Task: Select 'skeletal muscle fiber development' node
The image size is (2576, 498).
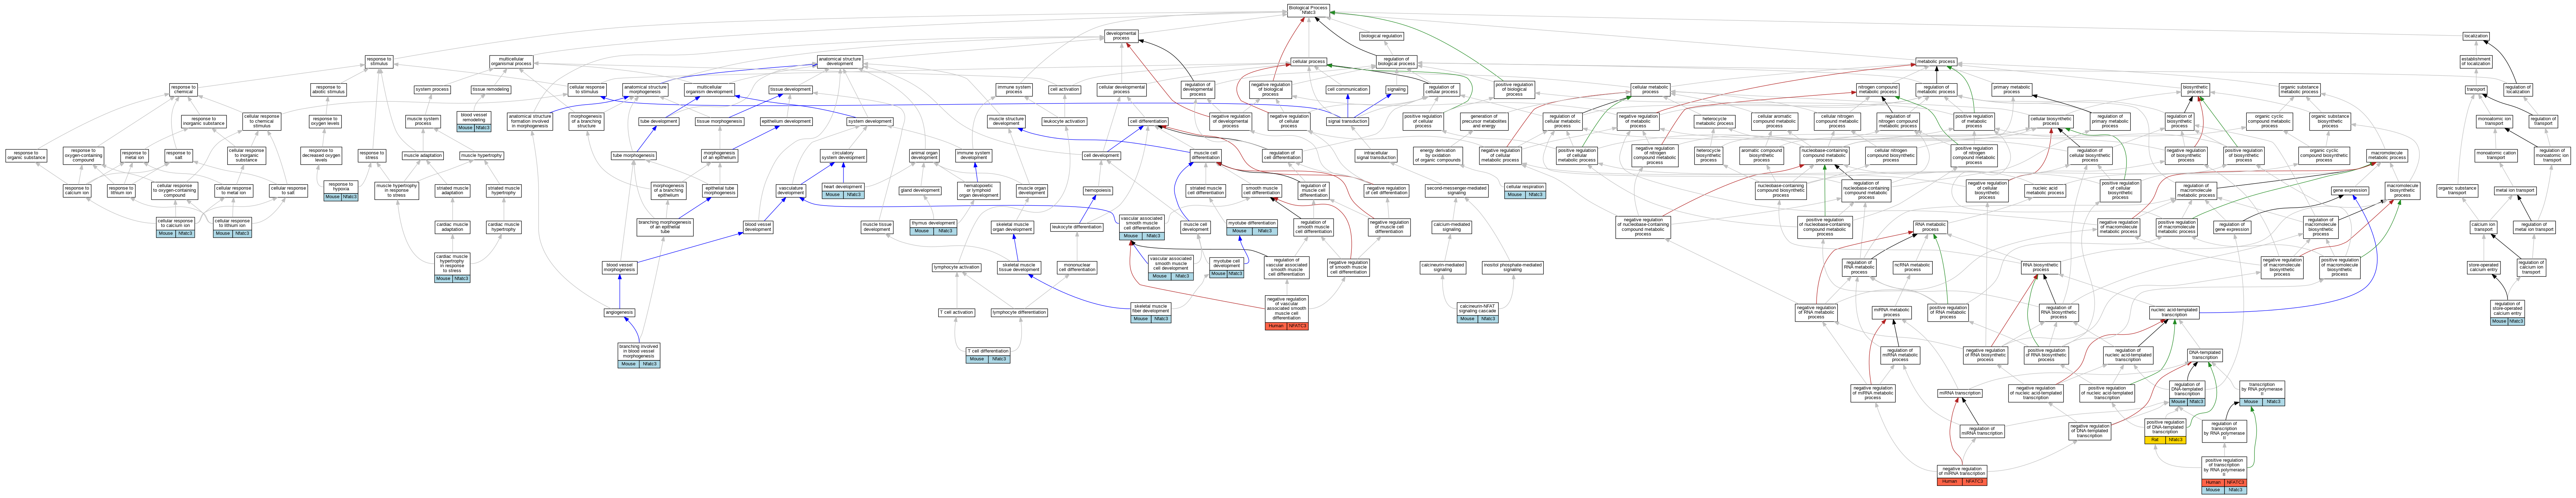Action: tap(1150, 312)
